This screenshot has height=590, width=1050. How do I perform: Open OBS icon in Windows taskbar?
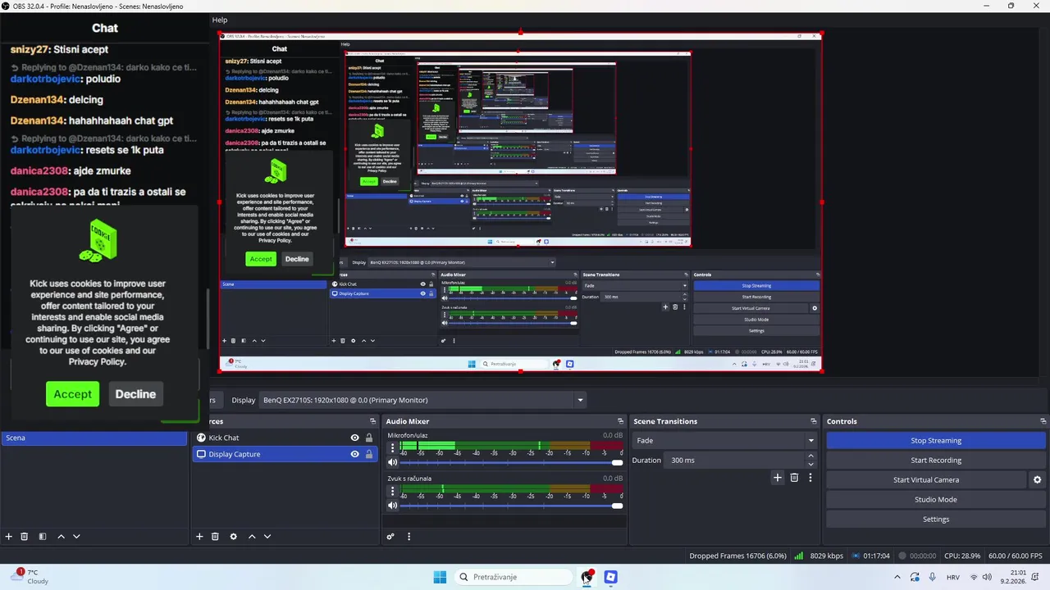pyautogui.click(x=587, y=577)
